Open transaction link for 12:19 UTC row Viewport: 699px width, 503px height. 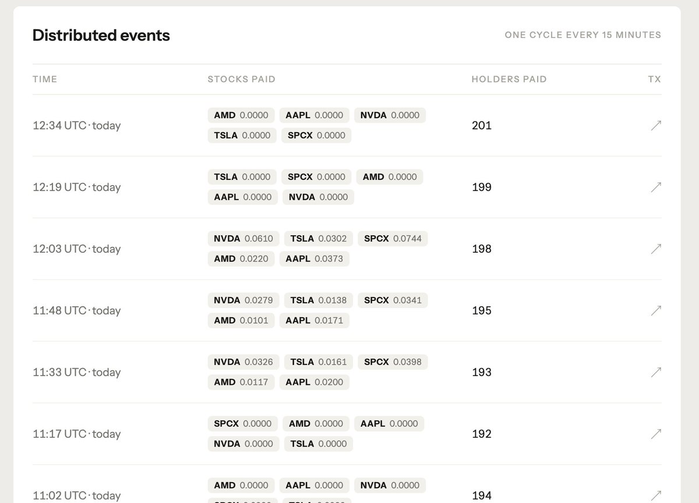pos(656,187)
